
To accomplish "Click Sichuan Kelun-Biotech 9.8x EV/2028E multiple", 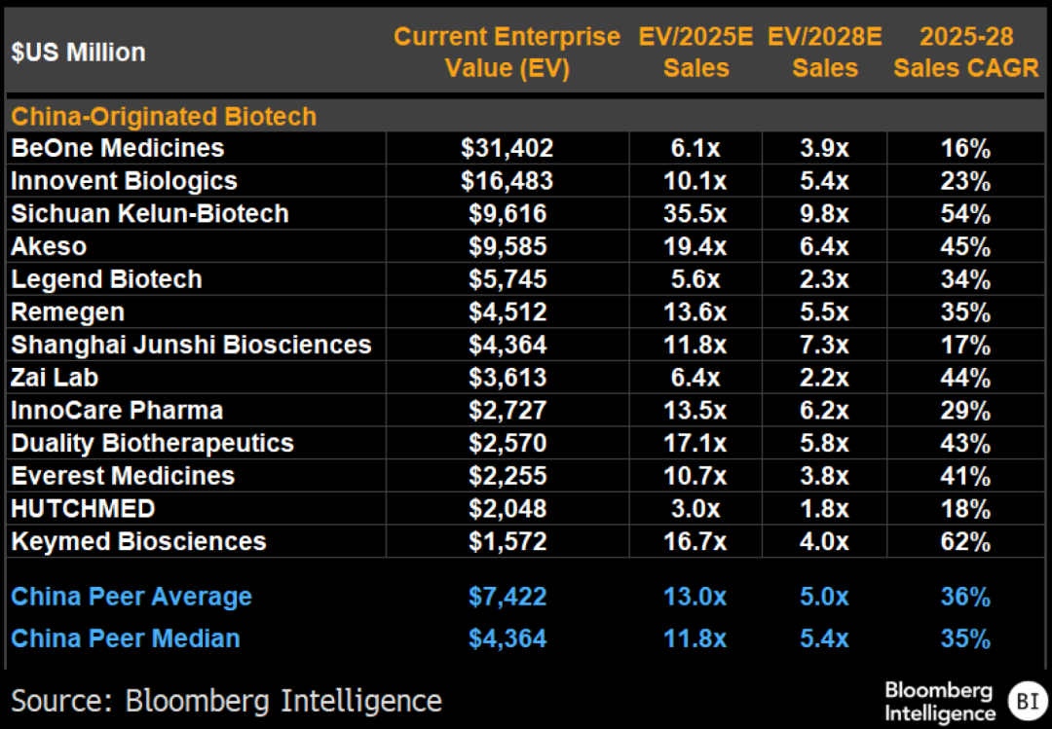I will coord(824,214).
